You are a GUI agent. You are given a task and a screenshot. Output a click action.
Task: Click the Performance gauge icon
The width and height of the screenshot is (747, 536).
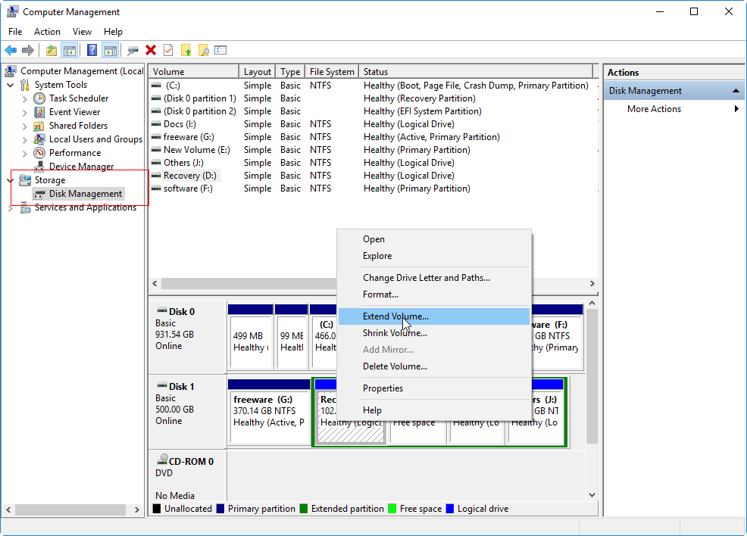(x=40, y=153)
